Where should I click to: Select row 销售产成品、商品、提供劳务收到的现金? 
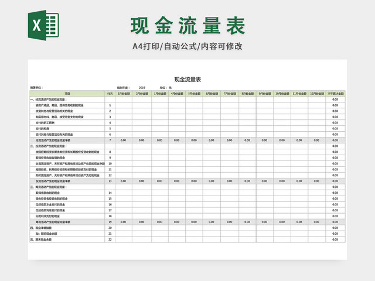click(x=187, y=105)
